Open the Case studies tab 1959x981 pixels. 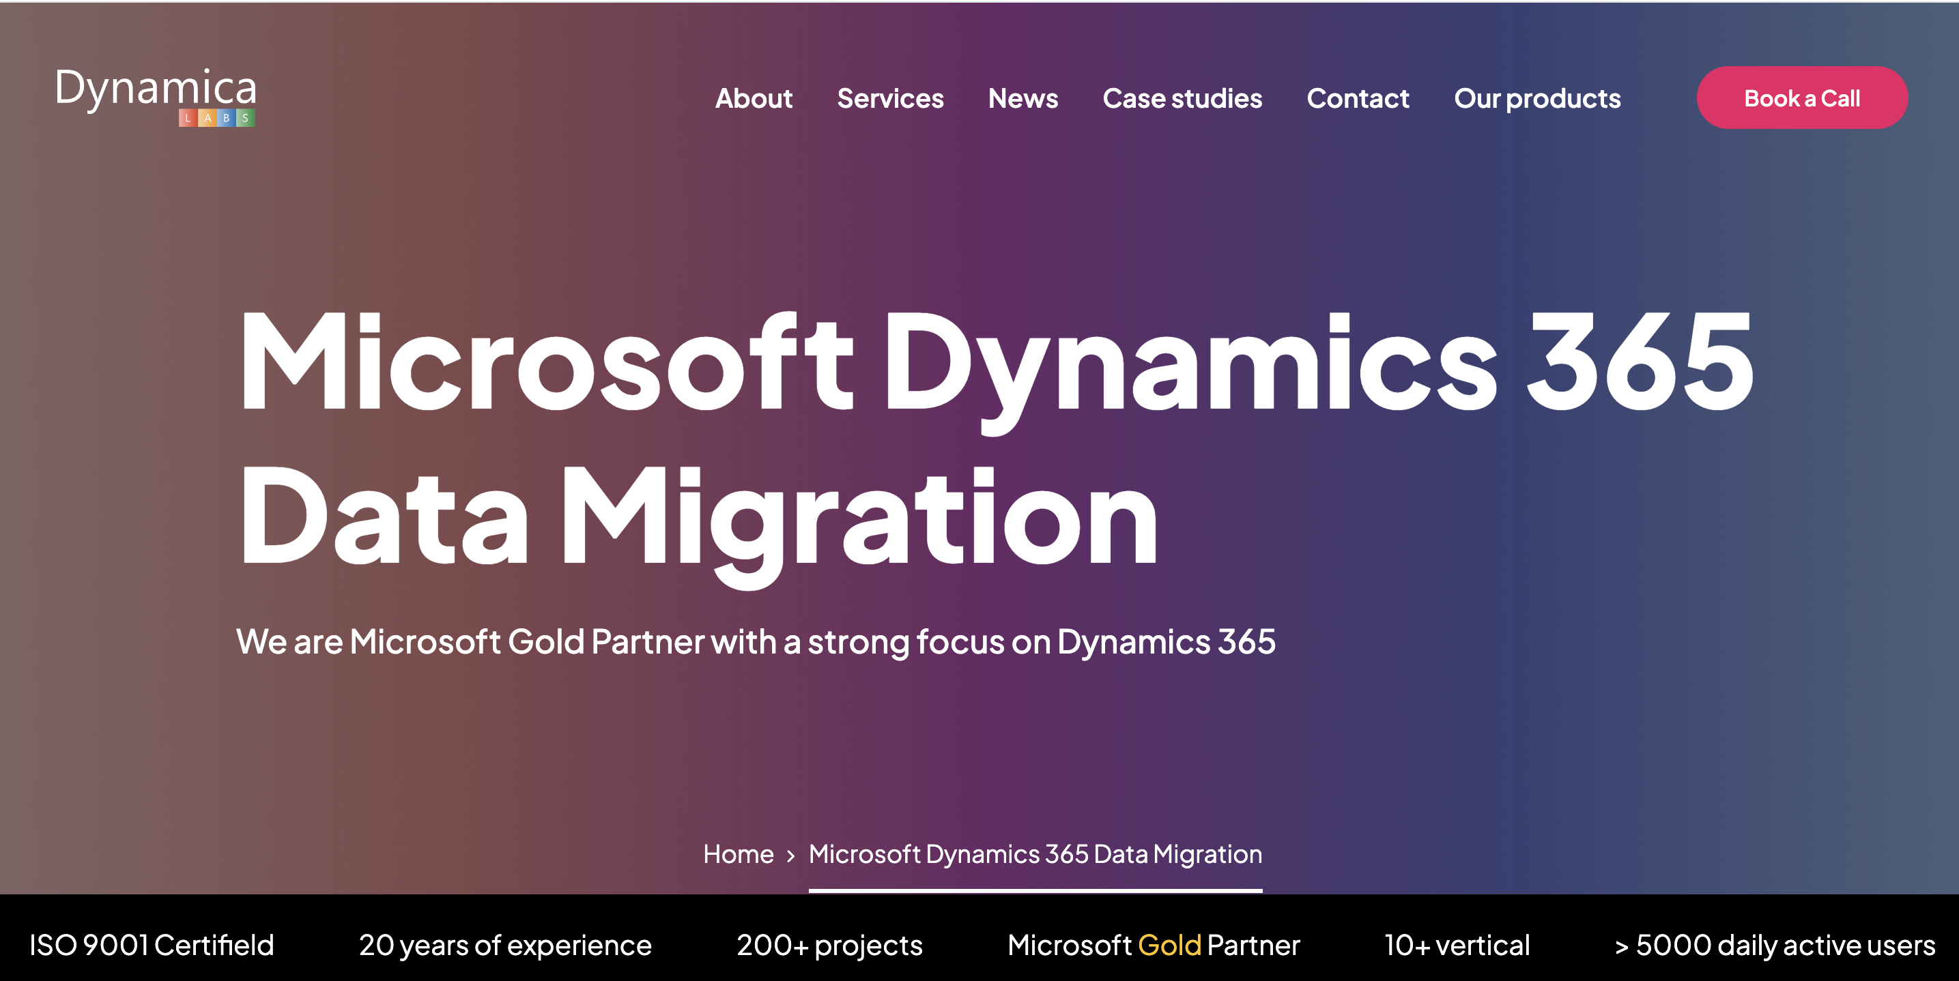click(1183, 96)
